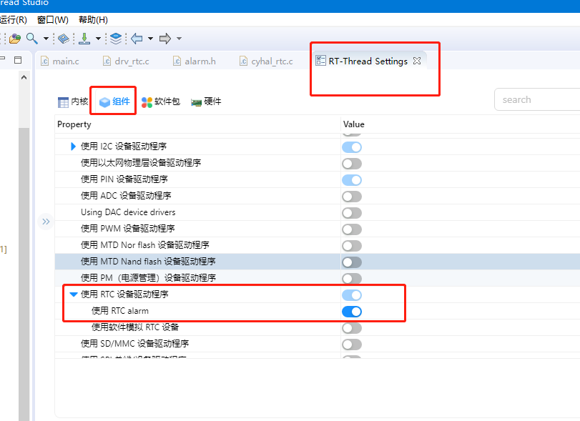Viewport: 580px width, 421px height.
Task: Click the Property column header
Action: click(x=198, y=124)
